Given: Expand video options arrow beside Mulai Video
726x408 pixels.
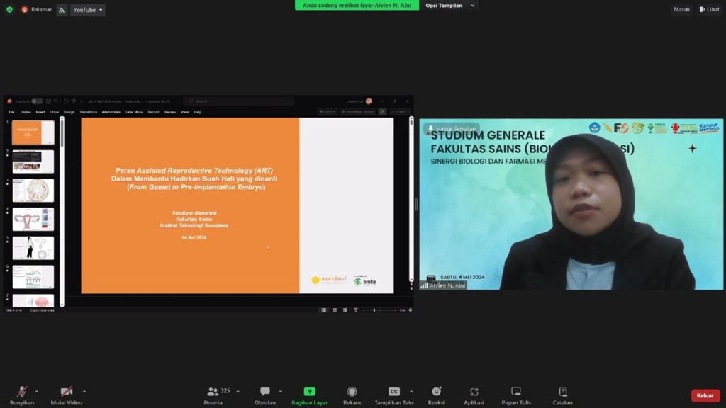Looking at the screenshot, I should pyautogui.click(x=84, y=392).
